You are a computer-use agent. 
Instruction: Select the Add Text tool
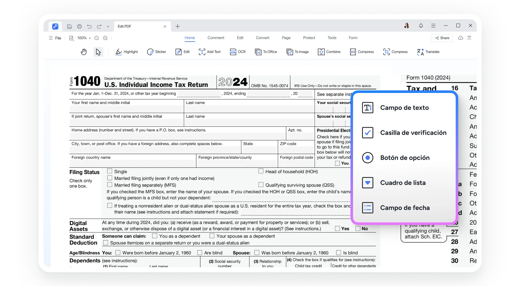coord(209,52)
